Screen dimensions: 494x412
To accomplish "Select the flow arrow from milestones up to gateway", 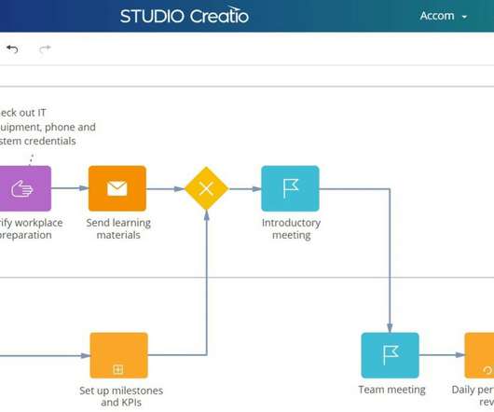I will tap(206, 282).
